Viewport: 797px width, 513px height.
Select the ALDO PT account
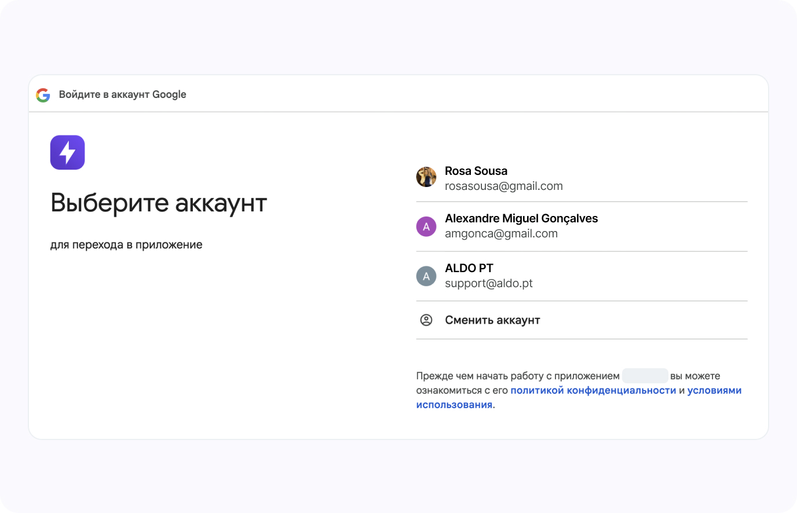(x=582, y=276)
